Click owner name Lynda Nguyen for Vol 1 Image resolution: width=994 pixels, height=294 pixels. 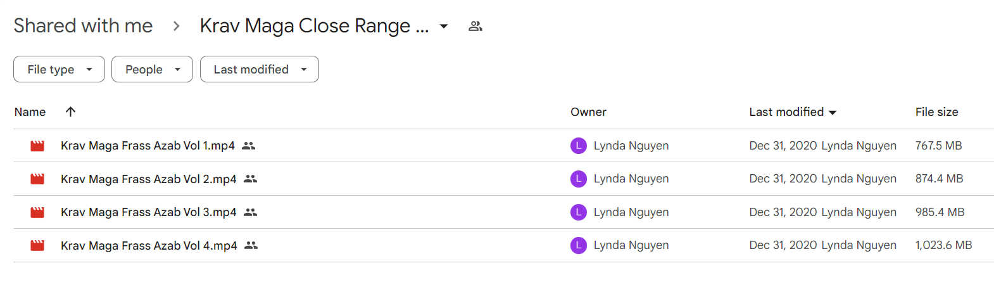tap(631, 146)
